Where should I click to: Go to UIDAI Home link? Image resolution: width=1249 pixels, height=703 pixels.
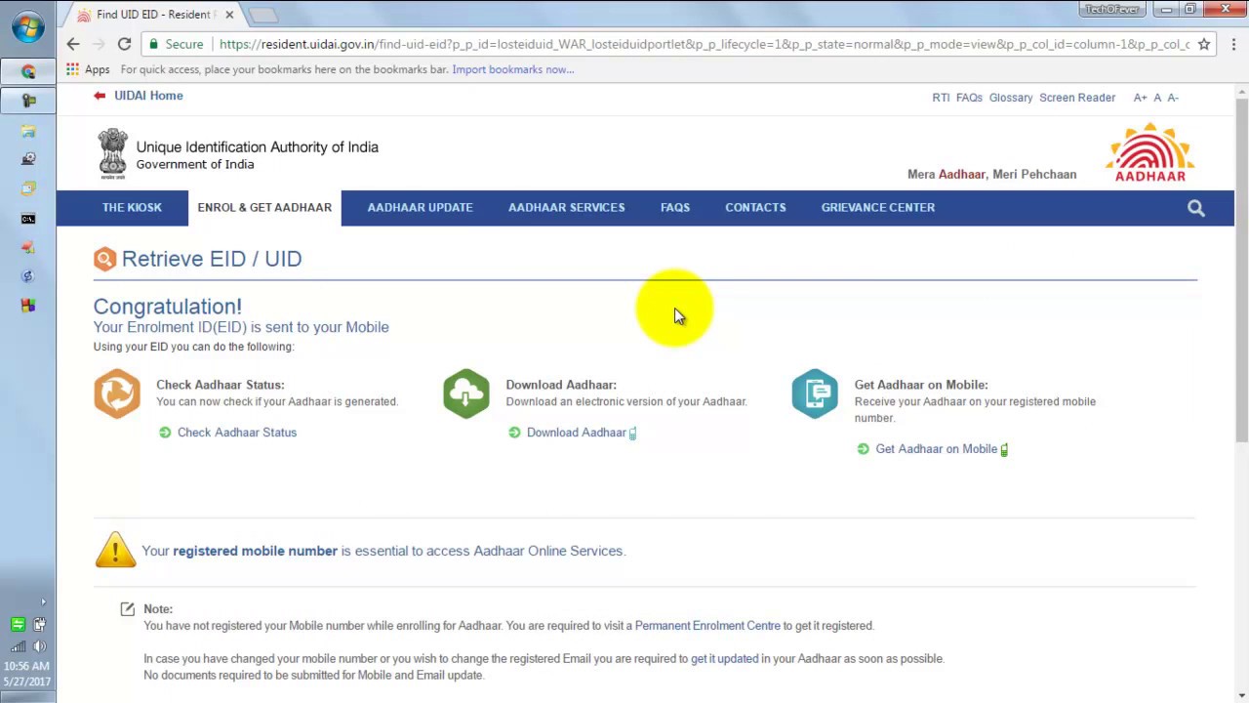pos(148,96)
